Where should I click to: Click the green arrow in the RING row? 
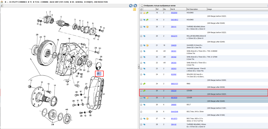click(x=144, y=84)
